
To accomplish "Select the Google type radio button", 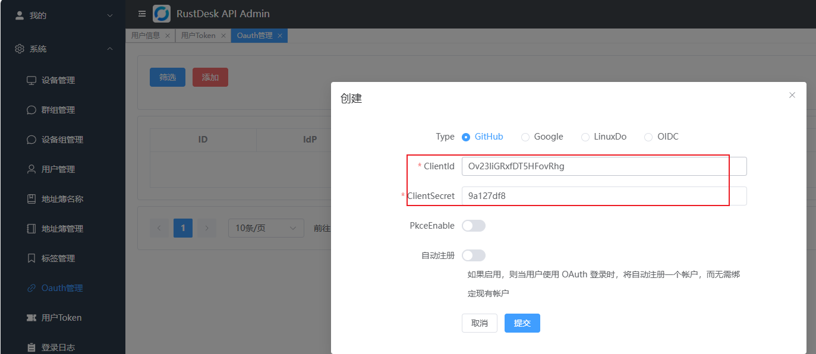I will click(x=525, y=137).
